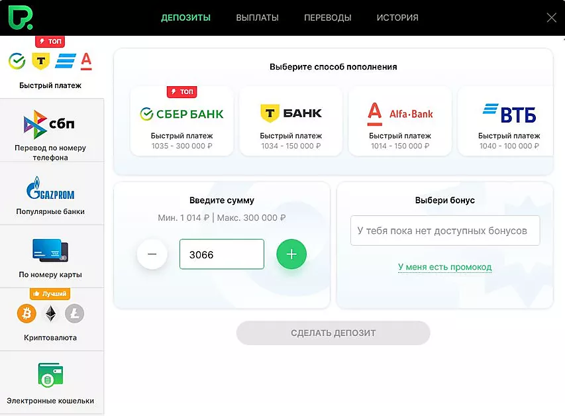This screenshot has width=565, height=416.
Task: Select Т-Банк fast payment card
Action: pos(291,121)
